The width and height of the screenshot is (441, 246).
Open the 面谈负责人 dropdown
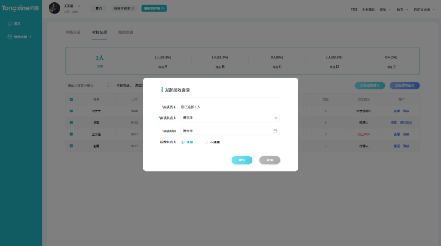point(230,118)
